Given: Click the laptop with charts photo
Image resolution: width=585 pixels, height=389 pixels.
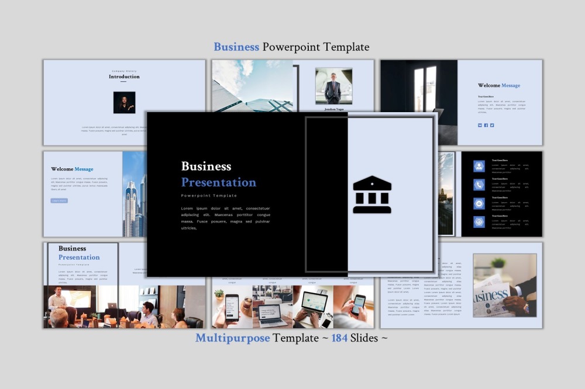Looking at the screenshot, I should coord(312,307).
